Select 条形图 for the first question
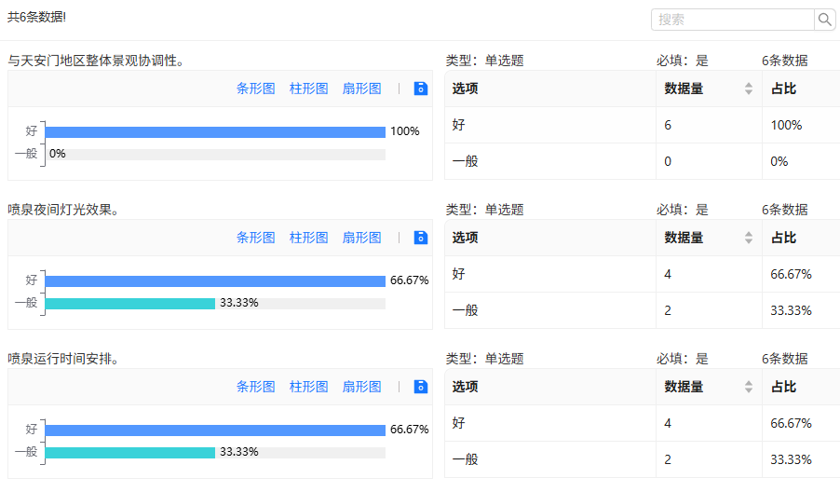 256,89
